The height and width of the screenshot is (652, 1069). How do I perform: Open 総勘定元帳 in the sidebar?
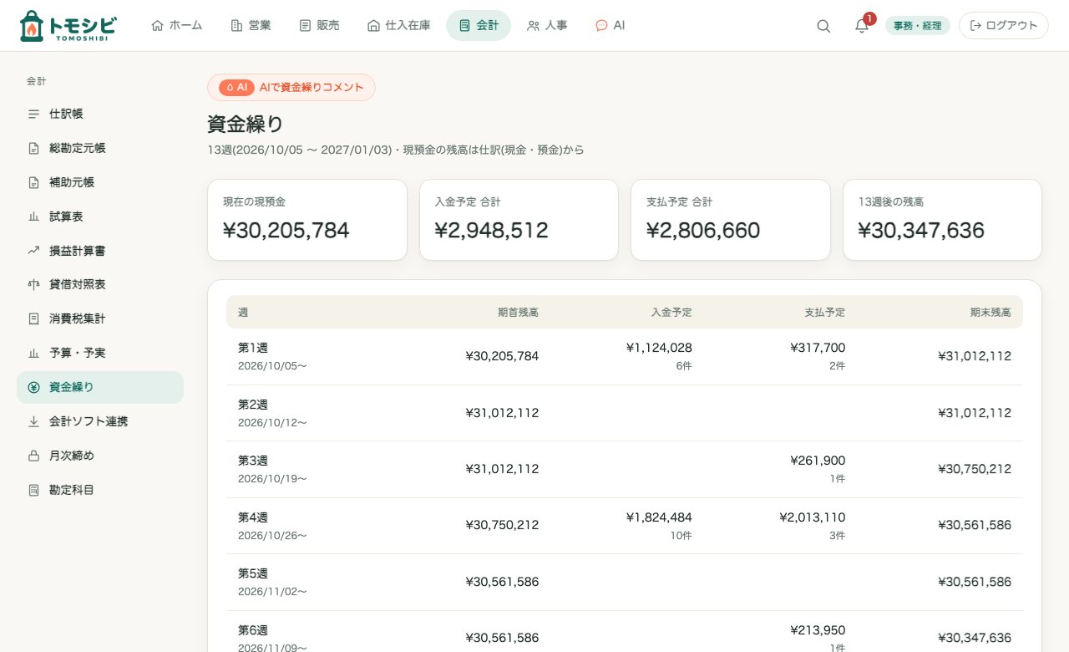pyautogui.click(x=100, y=148)
